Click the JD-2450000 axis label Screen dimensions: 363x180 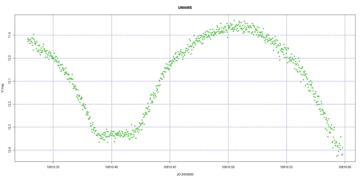point(185,175)
